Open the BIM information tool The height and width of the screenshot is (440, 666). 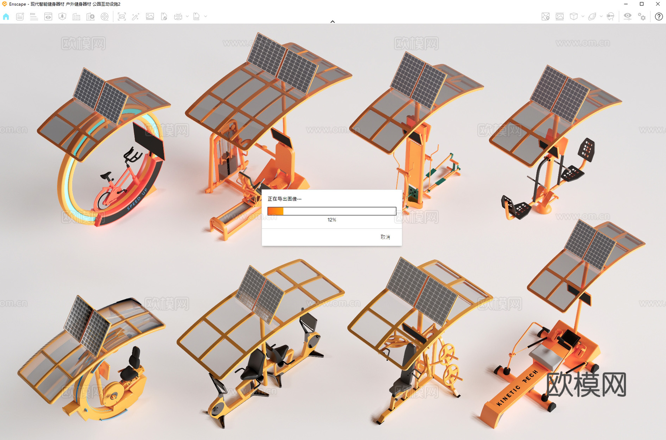[34, 17]
